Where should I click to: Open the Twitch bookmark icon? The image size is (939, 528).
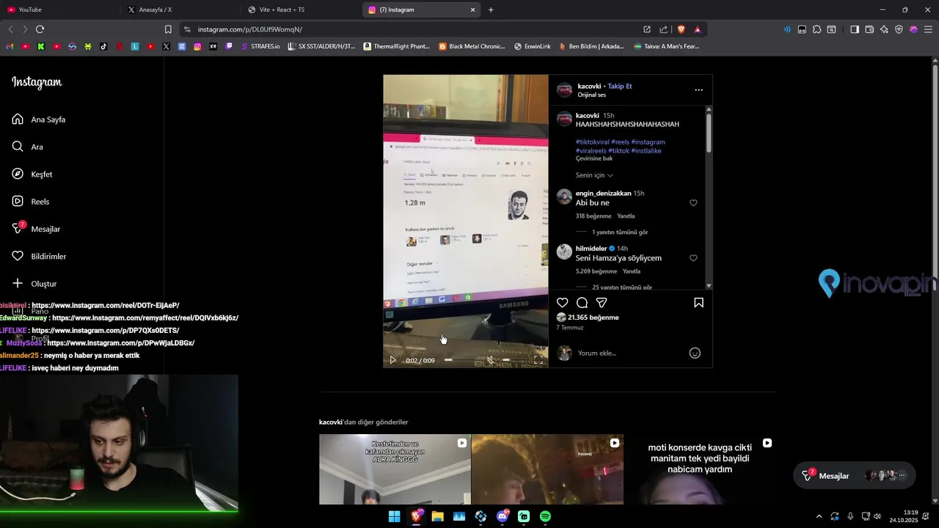(x=229, y=46)
